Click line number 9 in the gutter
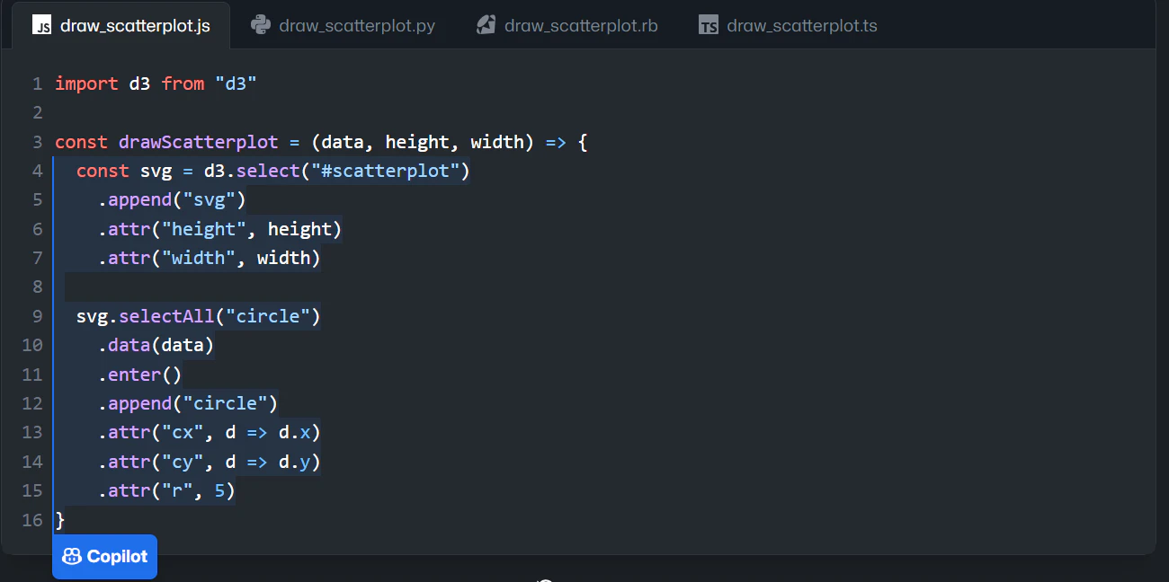The width and height of the screenshot is (1169, 582). pos(37,315)
